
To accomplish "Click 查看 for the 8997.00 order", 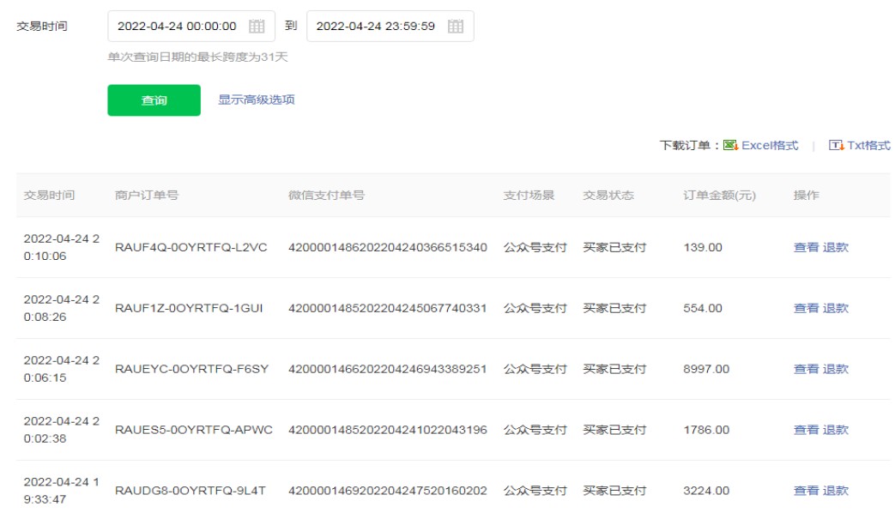I will [x=806, y=369].
